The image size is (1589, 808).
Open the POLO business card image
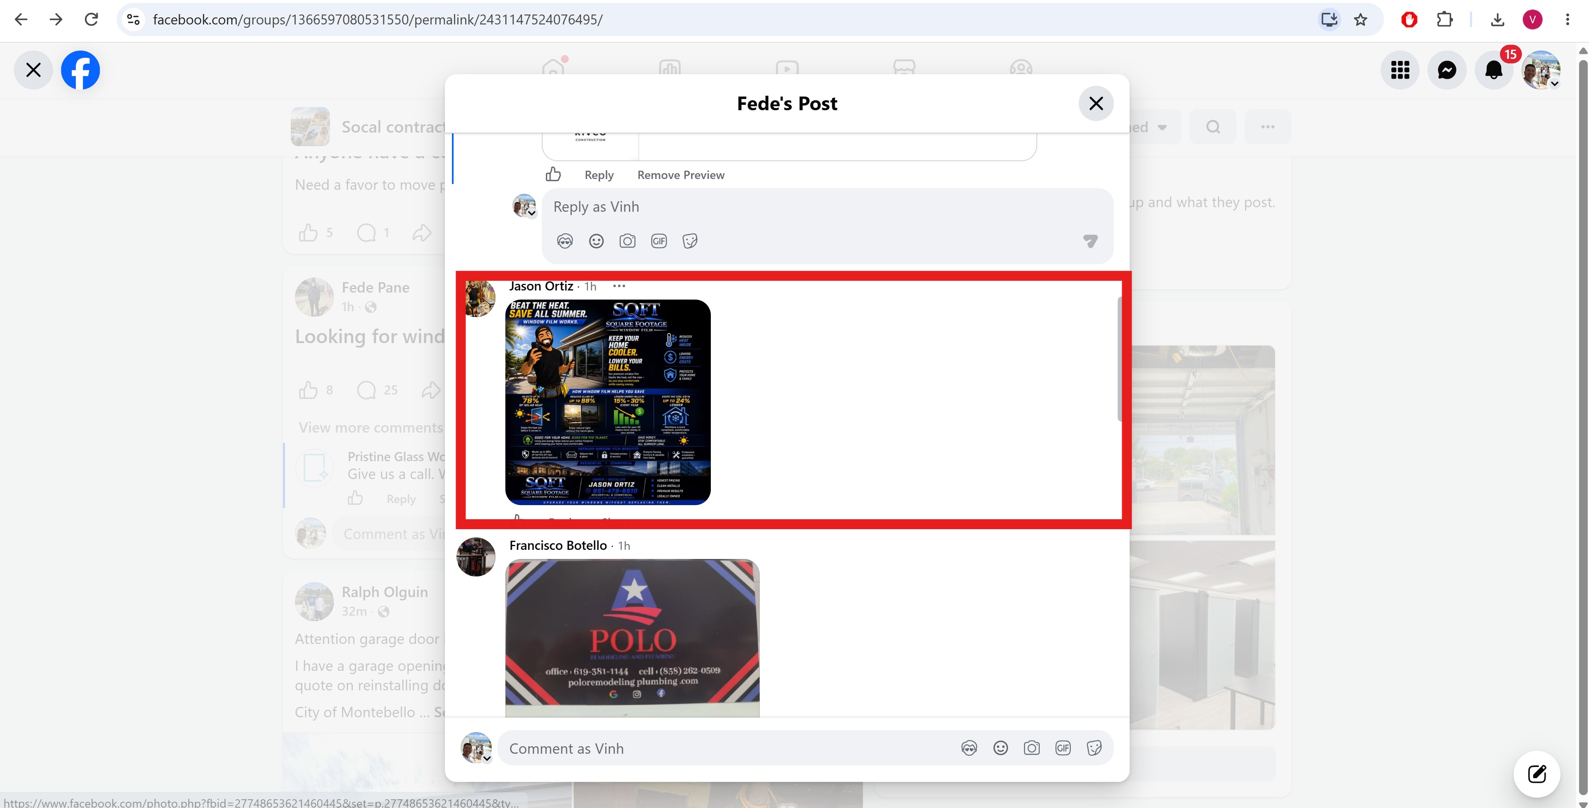pos(632,638)
